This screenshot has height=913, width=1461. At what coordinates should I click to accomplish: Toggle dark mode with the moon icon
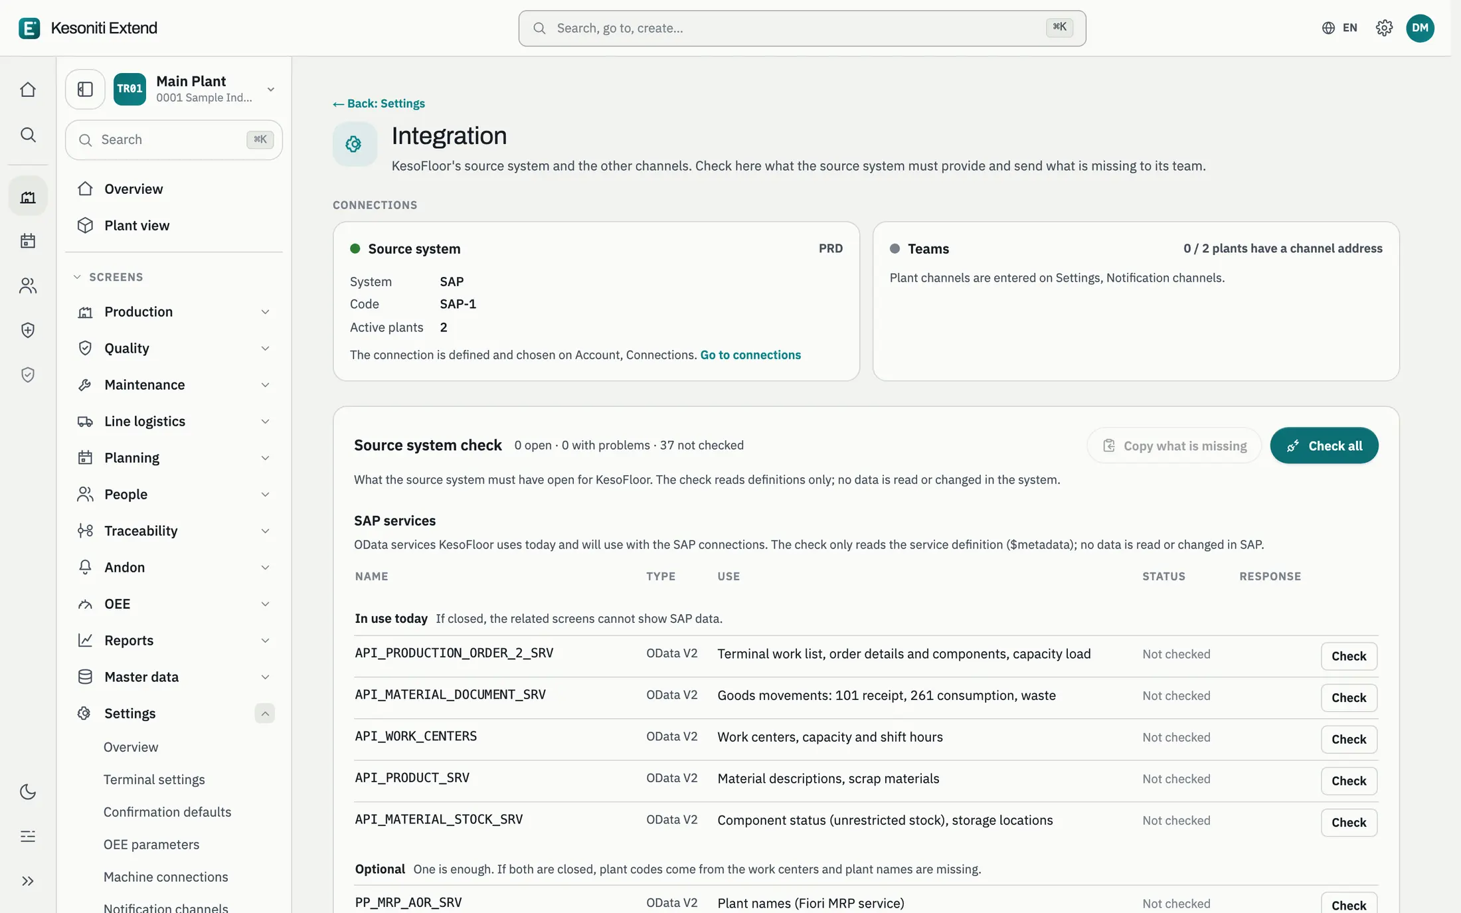pyautogui.click(x=28, y=791)
